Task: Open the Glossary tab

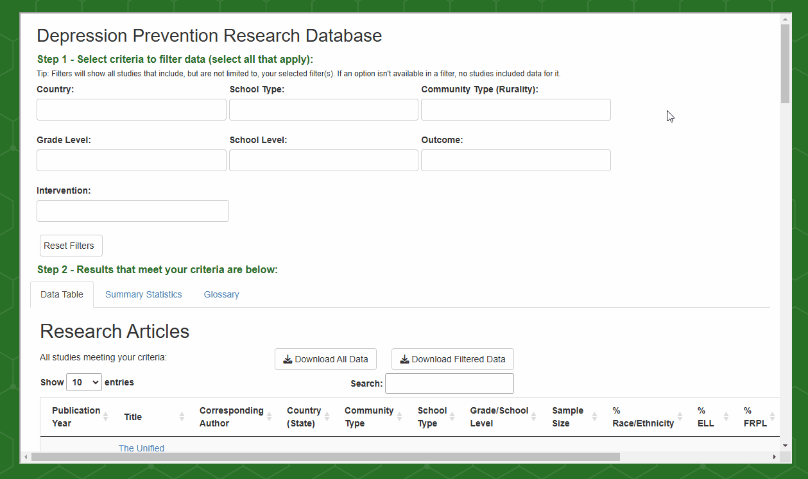Action: pyautogui.click(x=221, y=294)
